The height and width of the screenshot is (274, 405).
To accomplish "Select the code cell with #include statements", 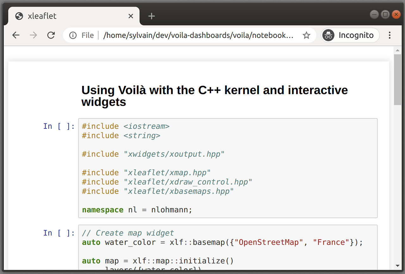I will click(227, 167).
